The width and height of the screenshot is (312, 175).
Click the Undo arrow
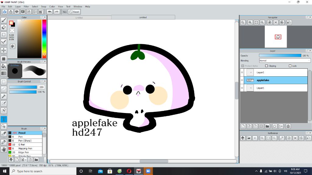[x=50, y=12]
